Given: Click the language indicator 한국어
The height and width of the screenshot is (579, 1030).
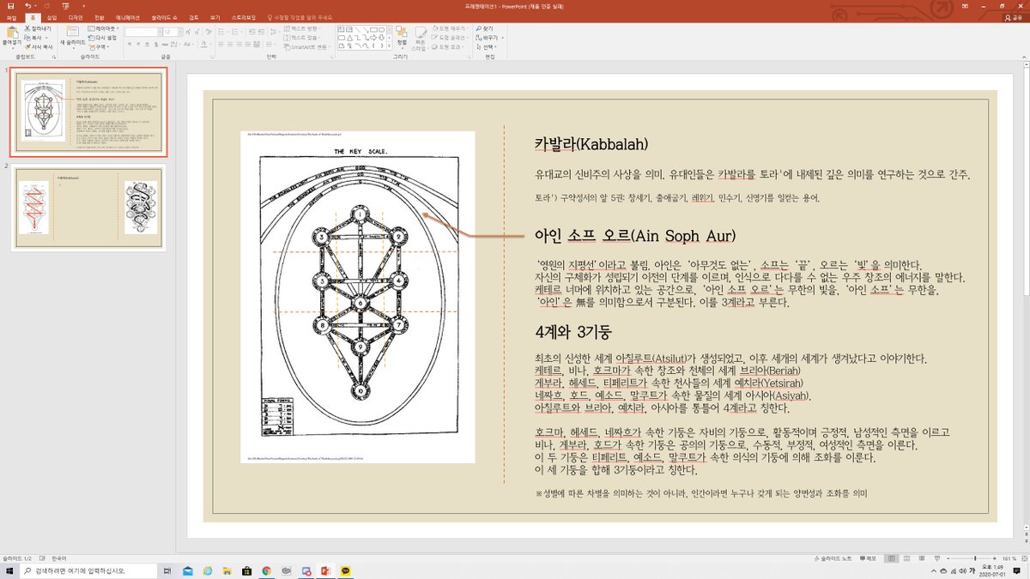Looking at the screenshot, I should point(59,558).
